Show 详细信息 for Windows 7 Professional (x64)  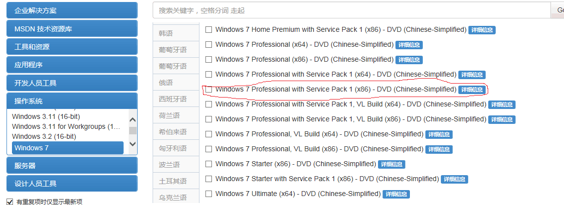[x=409, y=45]
